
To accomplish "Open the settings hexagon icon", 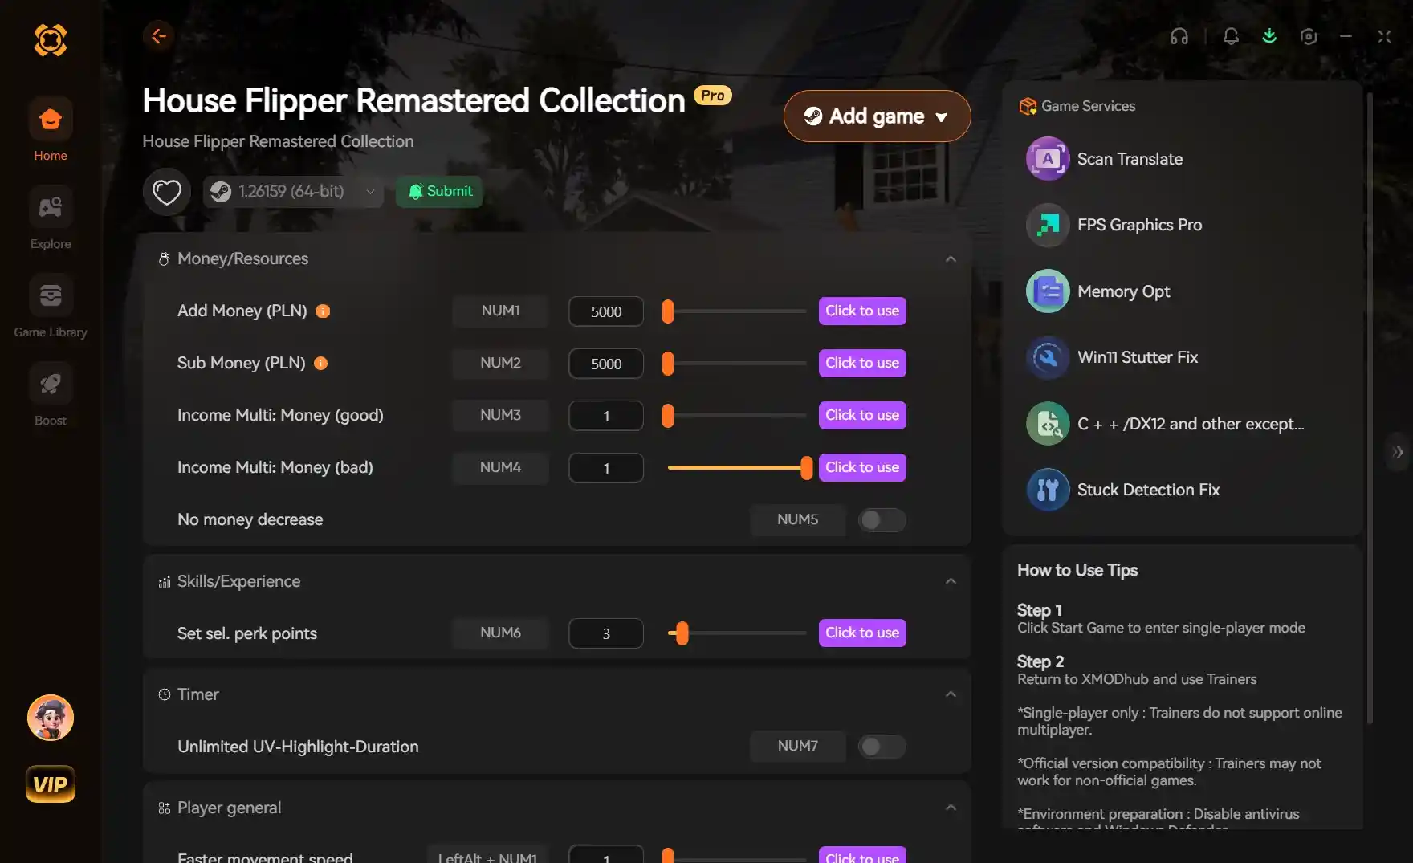I will click(x=1309, y=36).
